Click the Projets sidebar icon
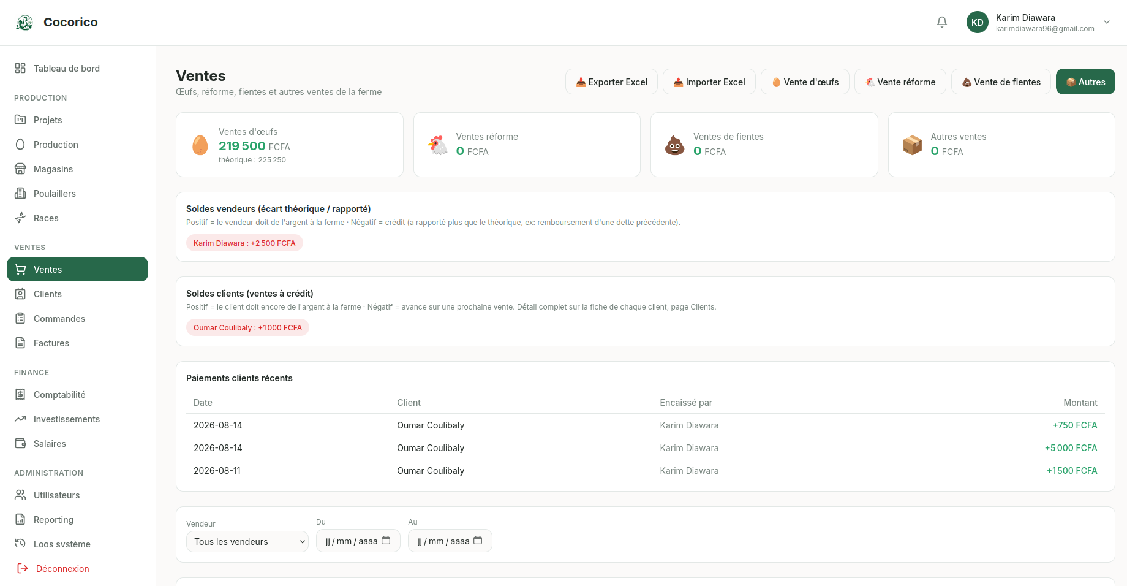The height and width of the screenshot is (586, 1127). [20, 120]
